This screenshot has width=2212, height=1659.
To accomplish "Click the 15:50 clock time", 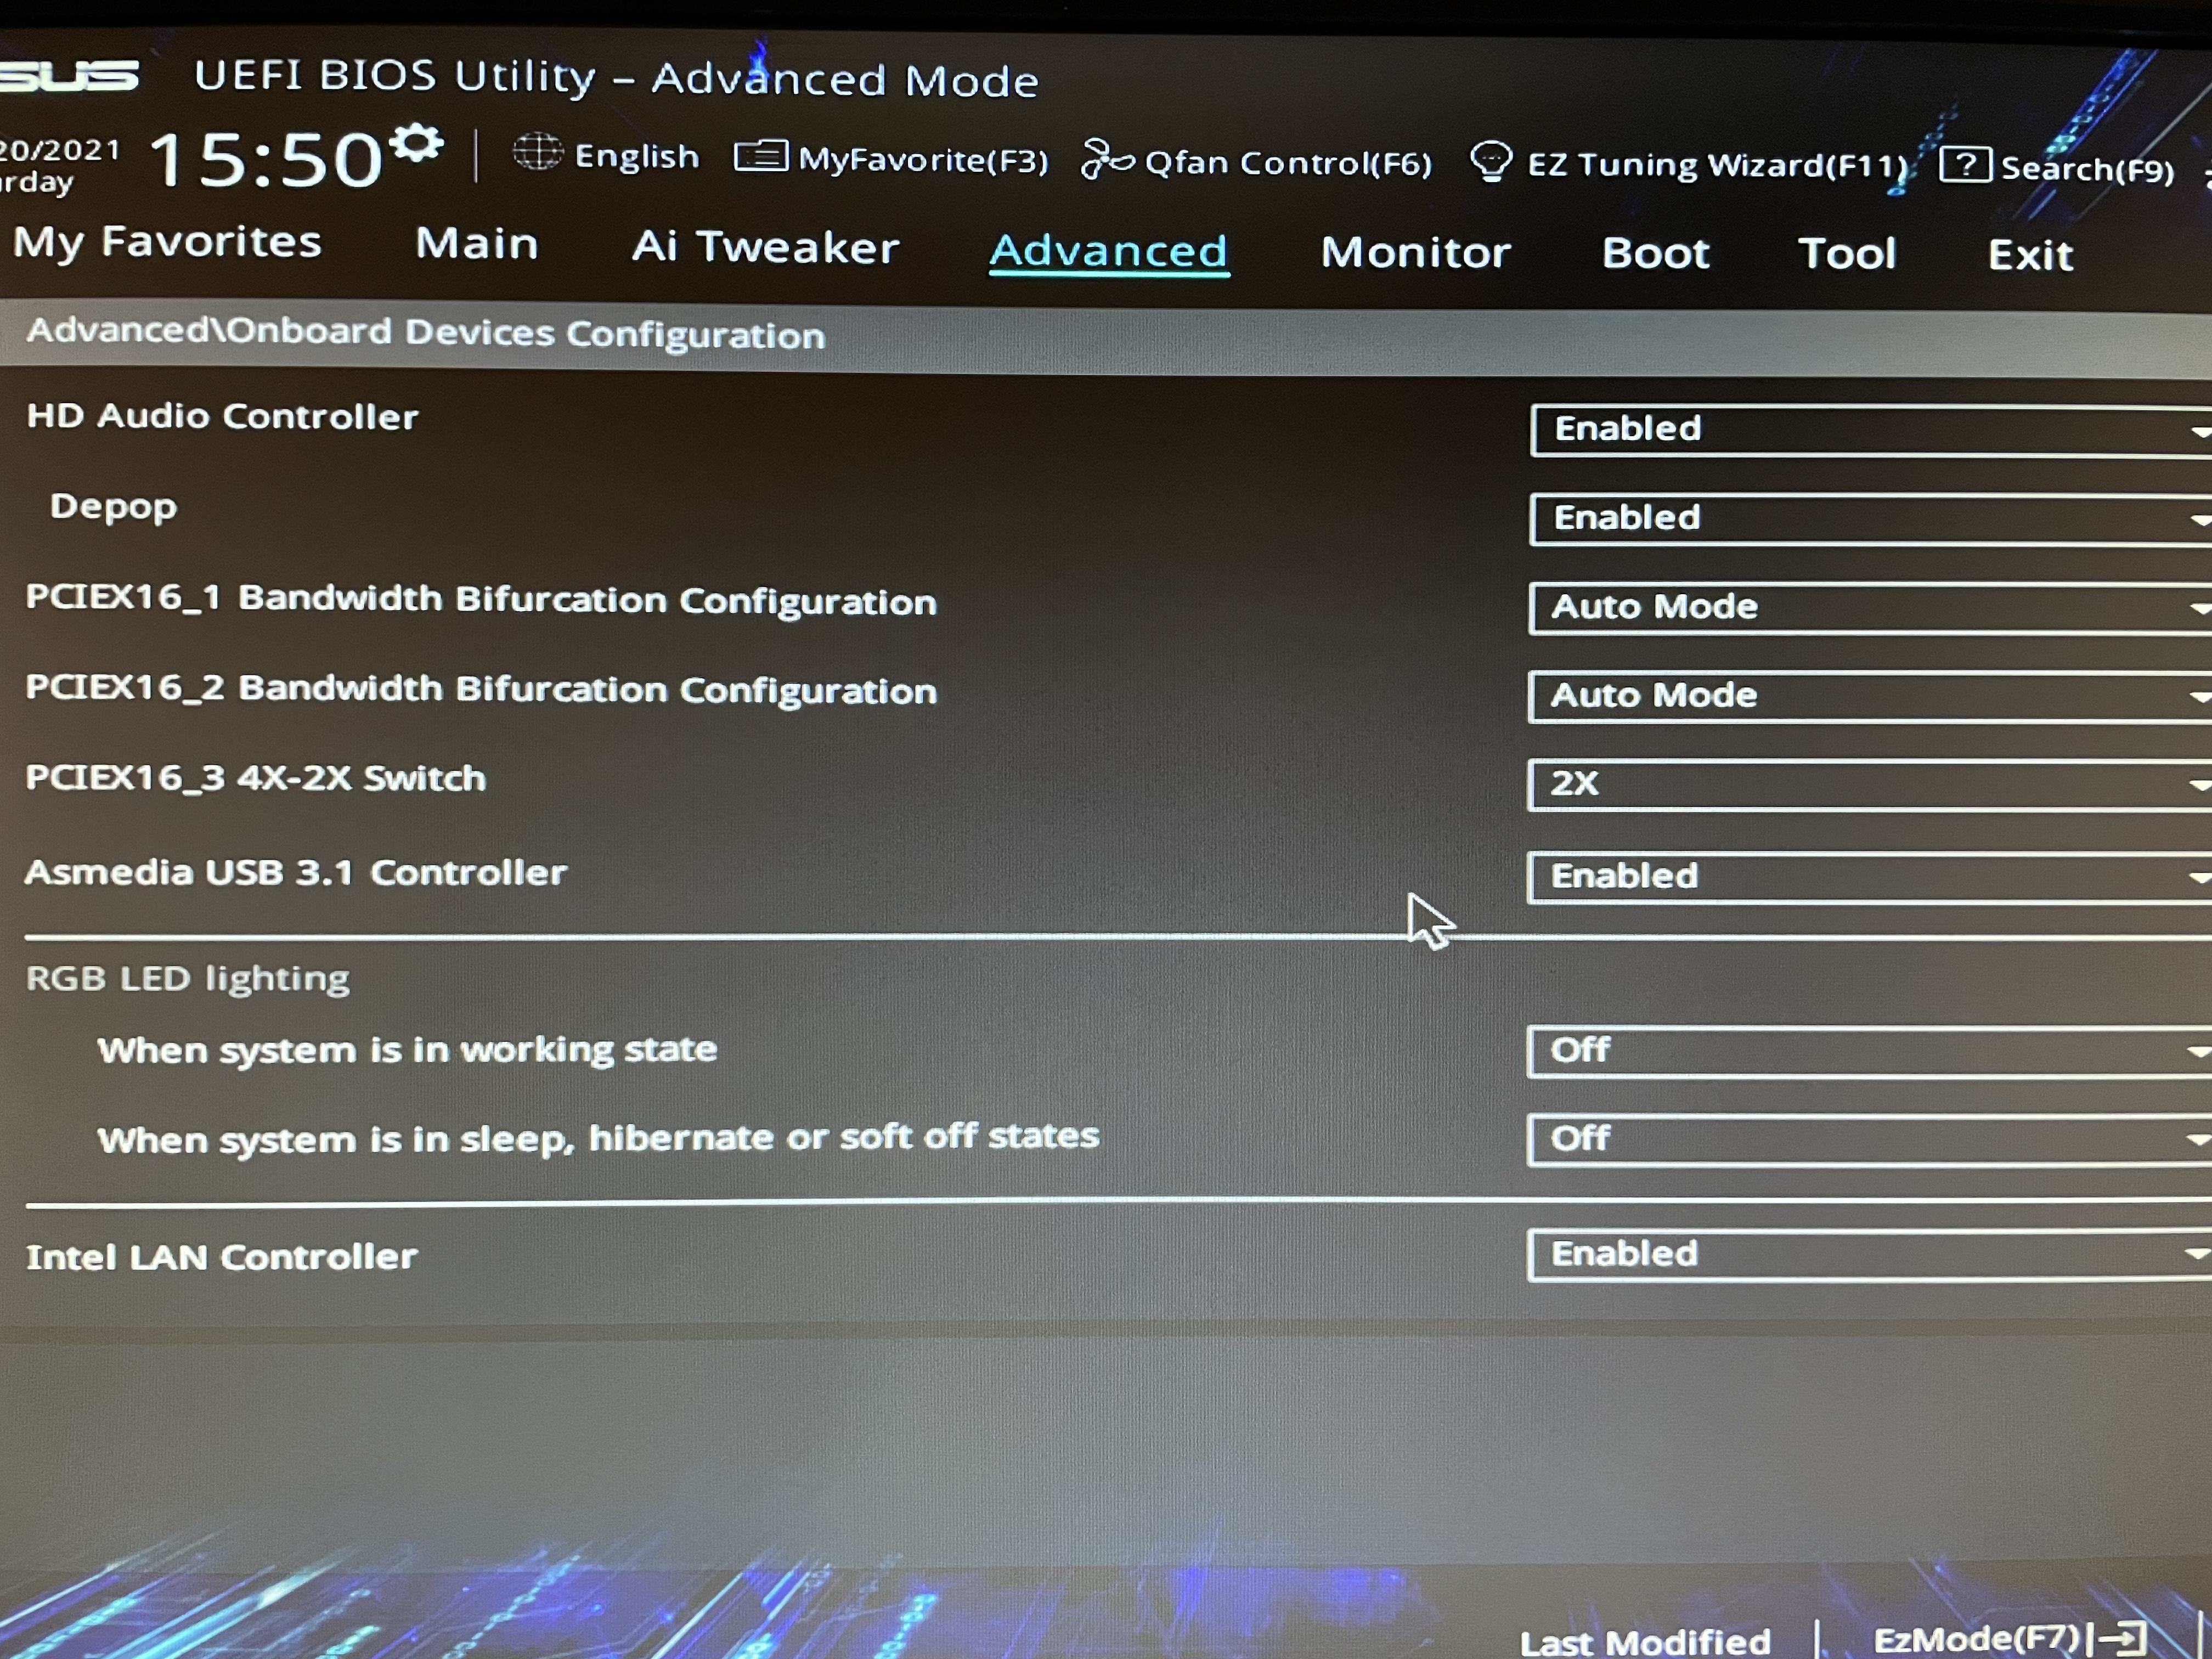I will click(x=266, y=160).
